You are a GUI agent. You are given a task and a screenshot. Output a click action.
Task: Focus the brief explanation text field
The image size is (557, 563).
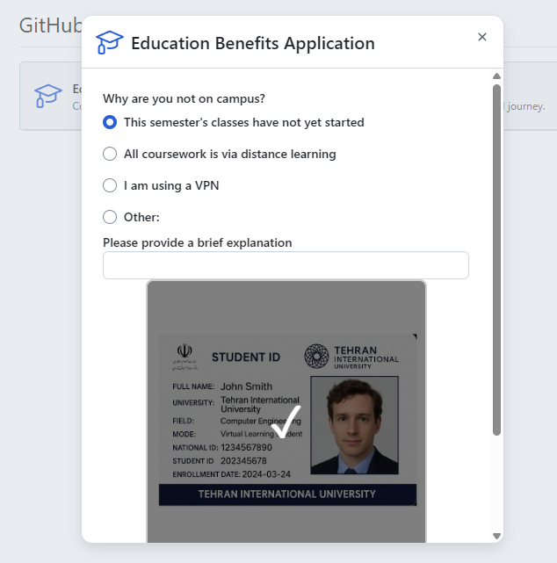click(x=286, y=265)
